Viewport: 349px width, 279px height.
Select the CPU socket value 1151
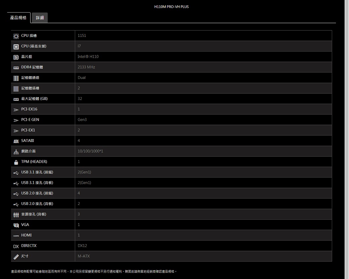point(82,36)
